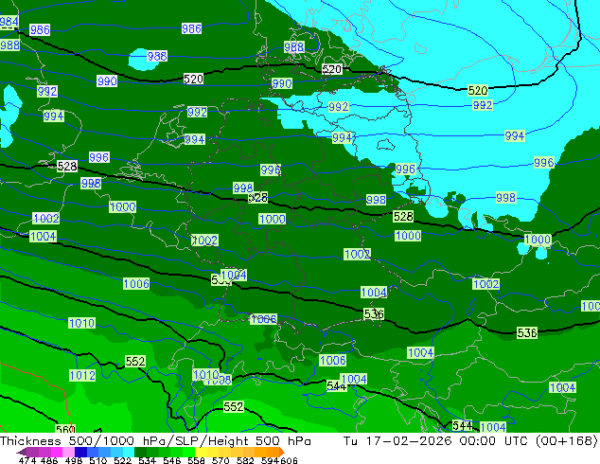600x464 pixels.
Task: Click the '1006' label above the '1010' label
Action: click(136, 284)
